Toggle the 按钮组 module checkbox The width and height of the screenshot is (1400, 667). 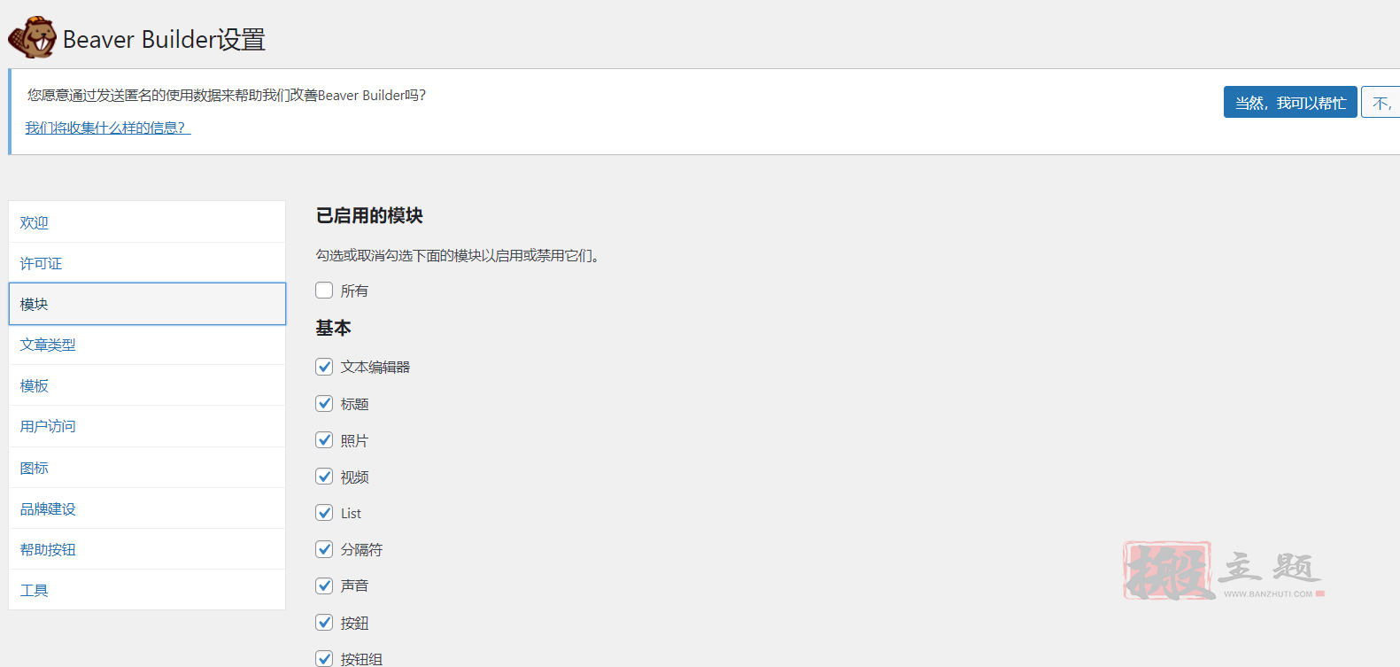coord(324,658)
